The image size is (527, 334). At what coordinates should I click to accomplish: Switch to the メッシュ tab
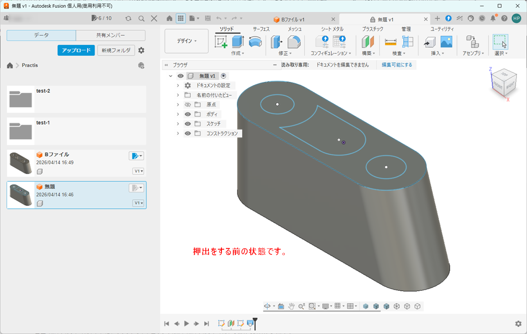(295, 29)
